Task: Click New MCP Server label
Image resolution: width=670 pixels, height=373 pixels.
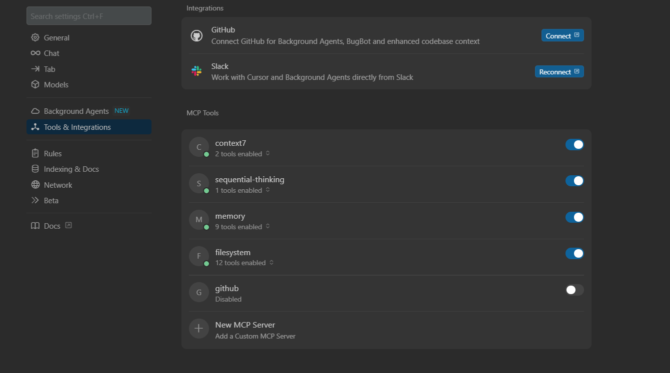Action: click(x=245, y=325)
